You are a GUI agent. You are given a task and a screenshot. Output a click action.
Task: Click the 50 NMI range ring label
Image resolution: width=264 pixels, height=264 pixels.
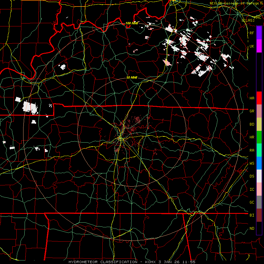click(132, 78)
